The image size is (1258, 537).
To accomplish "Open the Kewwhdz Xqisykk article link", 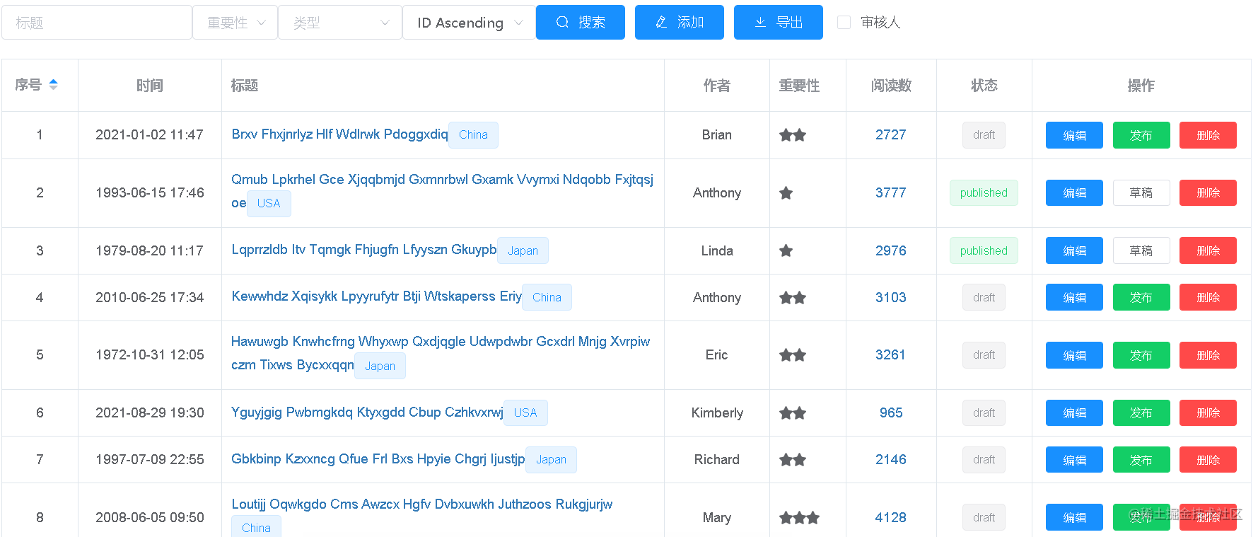I will [x=376, y=296].
